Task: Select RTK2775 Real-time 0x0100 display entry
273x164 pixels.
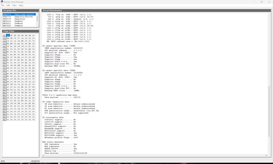Action: tap(19, 14)
